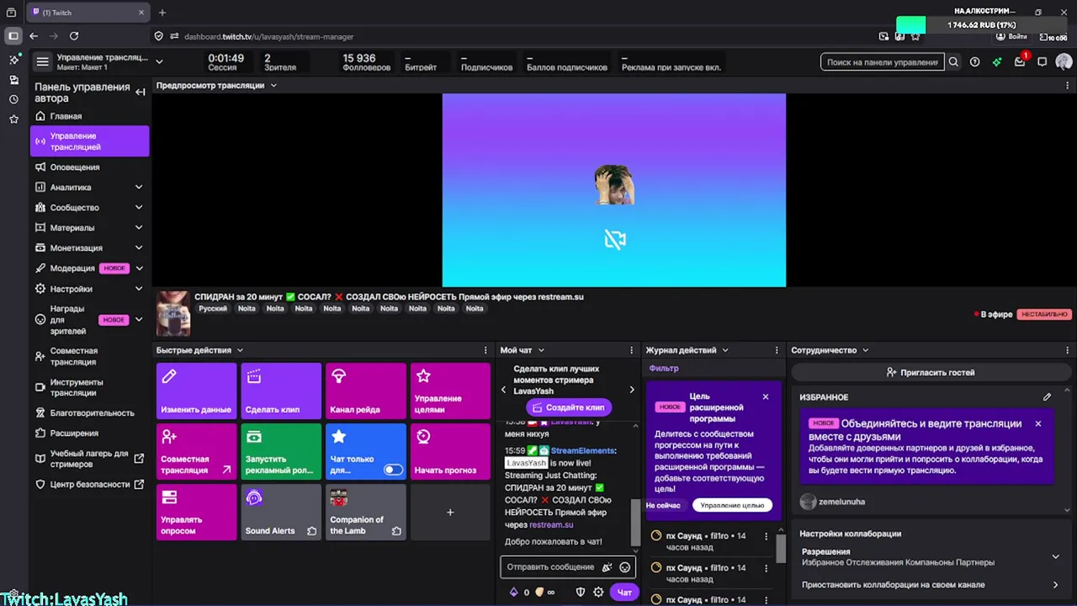Screen dimensions: 1077x606
Task: Open the Activity Feed panel dropdown
Action: (725, 350)
